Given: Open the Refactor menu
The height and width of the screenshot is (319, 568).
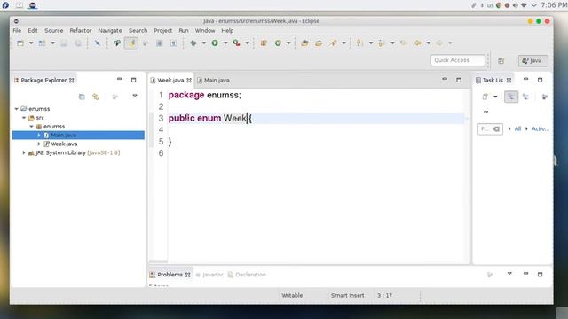Looking at the screenshot, I should (x=81, y=31).
